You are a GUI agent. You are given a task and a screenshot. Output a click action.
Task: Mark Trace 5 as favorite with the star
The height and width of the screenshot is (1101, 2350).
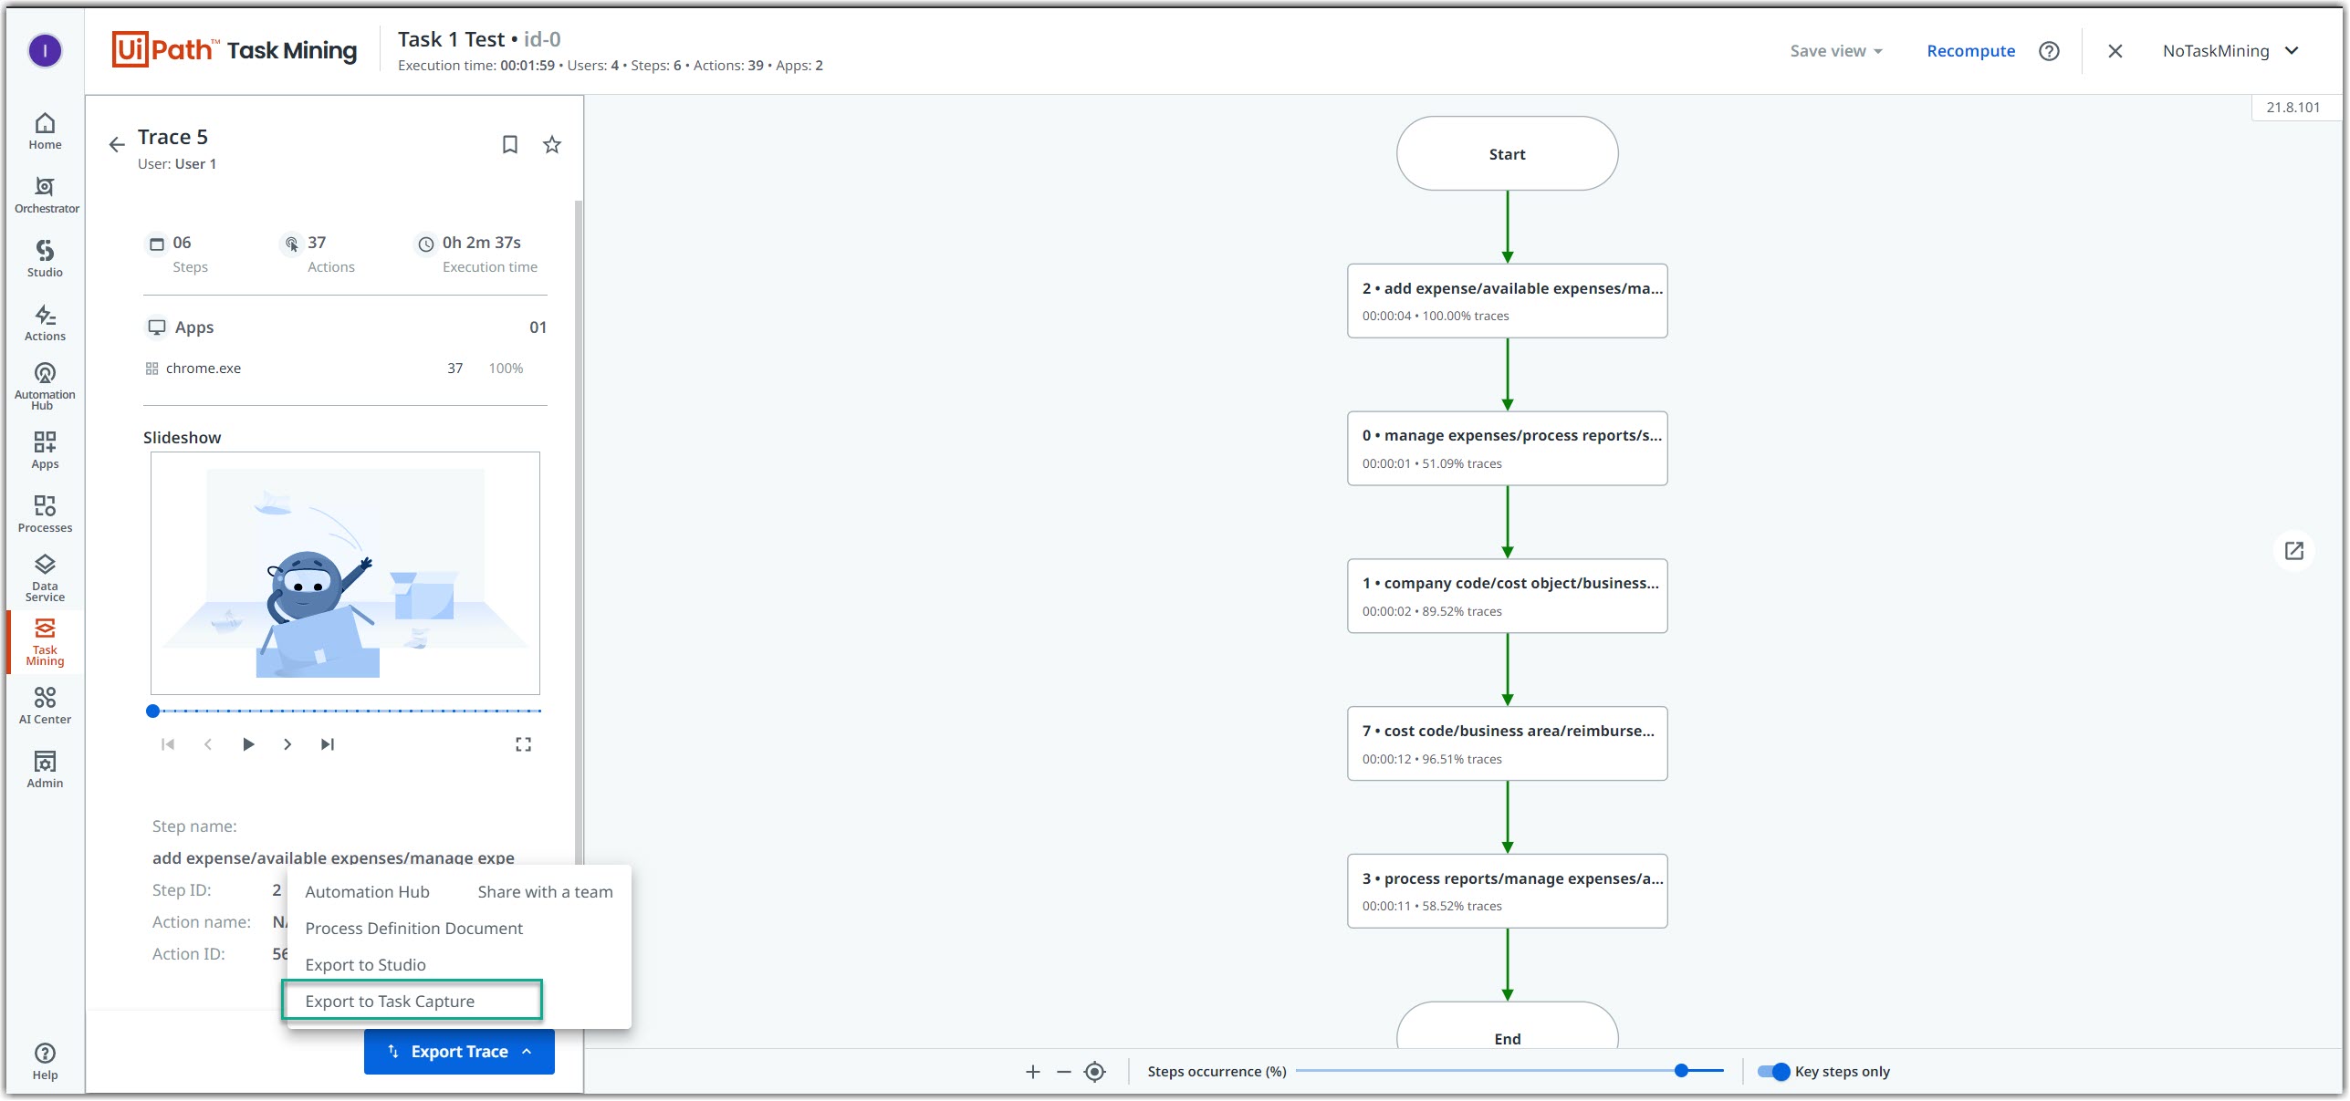pyautogui.click(x=550, y=144)
